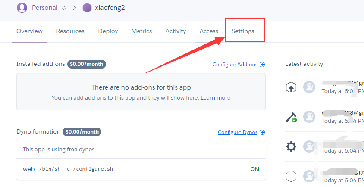Image resolution: width=364 pixels, height=187 pixels.
Task: Click the breadcrumb chevron after Personal
Action: (75, 8)
